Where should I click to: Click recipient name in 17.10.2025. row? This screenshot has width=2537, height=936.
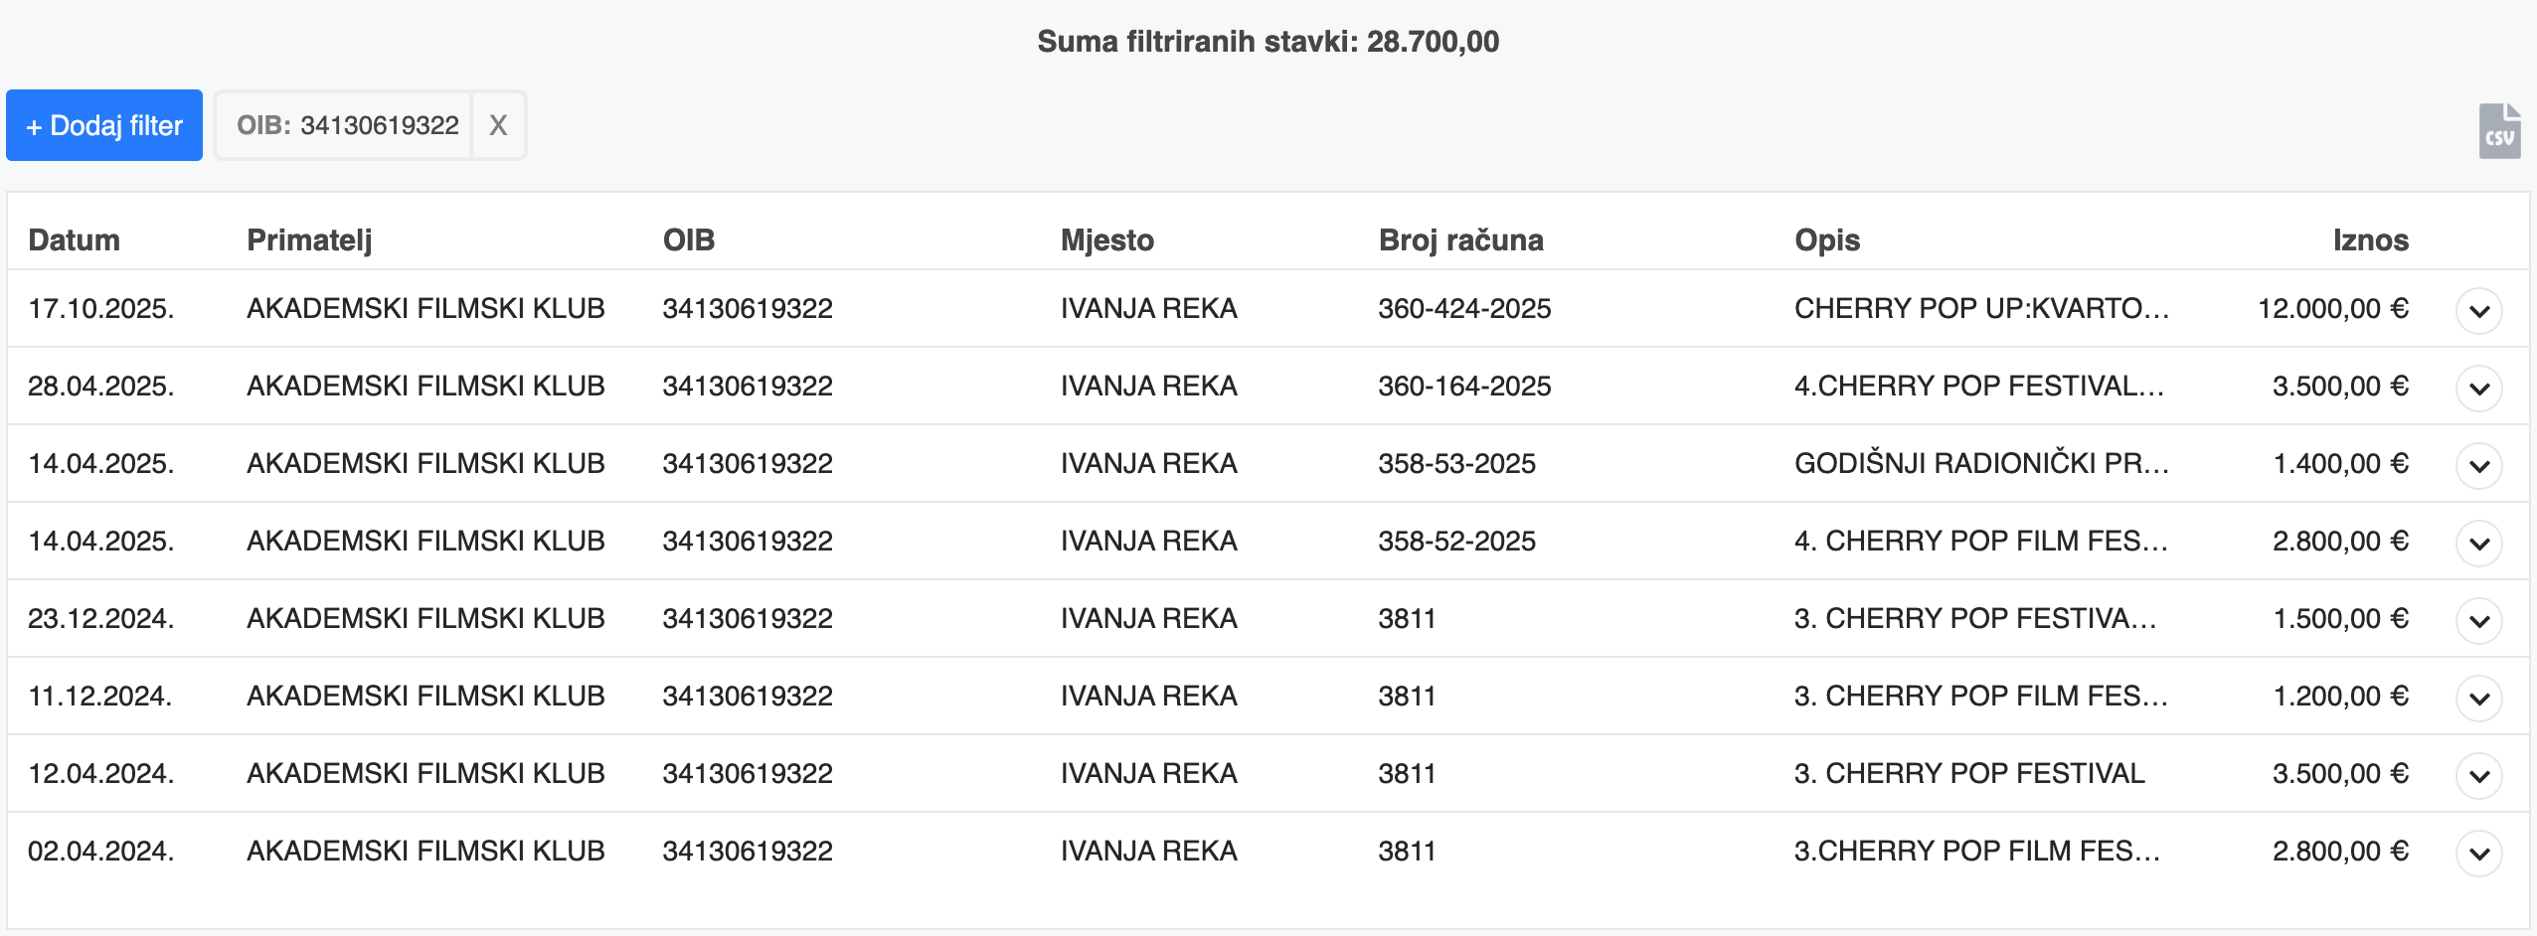coord(425,309)
